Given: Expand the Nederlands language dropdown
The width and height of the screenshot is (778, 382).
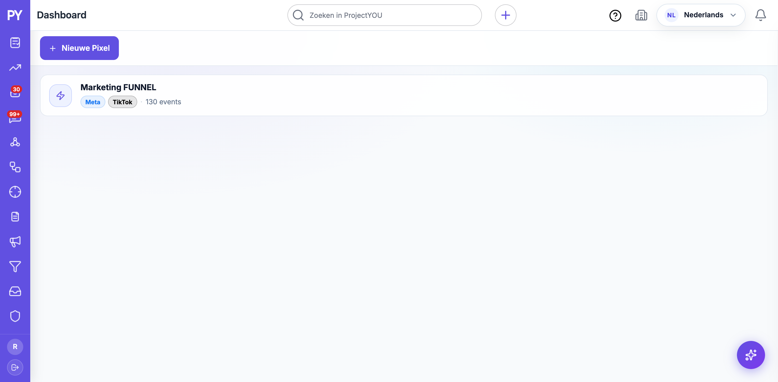Looking at the screenshot, I should pyautogui.click(x=701, y=15).
